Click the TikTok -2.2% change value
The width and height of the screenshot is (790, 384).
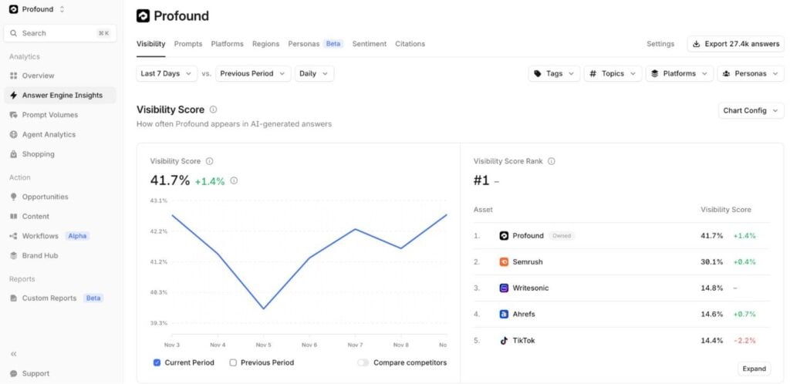tap(744, 340)
